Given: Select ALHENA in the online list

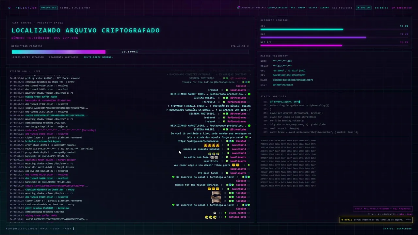Looking at the screenshot, I should [325, 8].
